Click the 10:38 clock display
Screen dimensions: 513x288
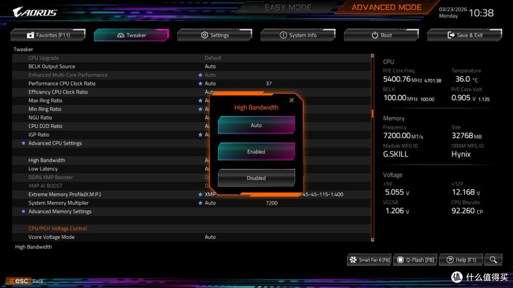point(481,13)
